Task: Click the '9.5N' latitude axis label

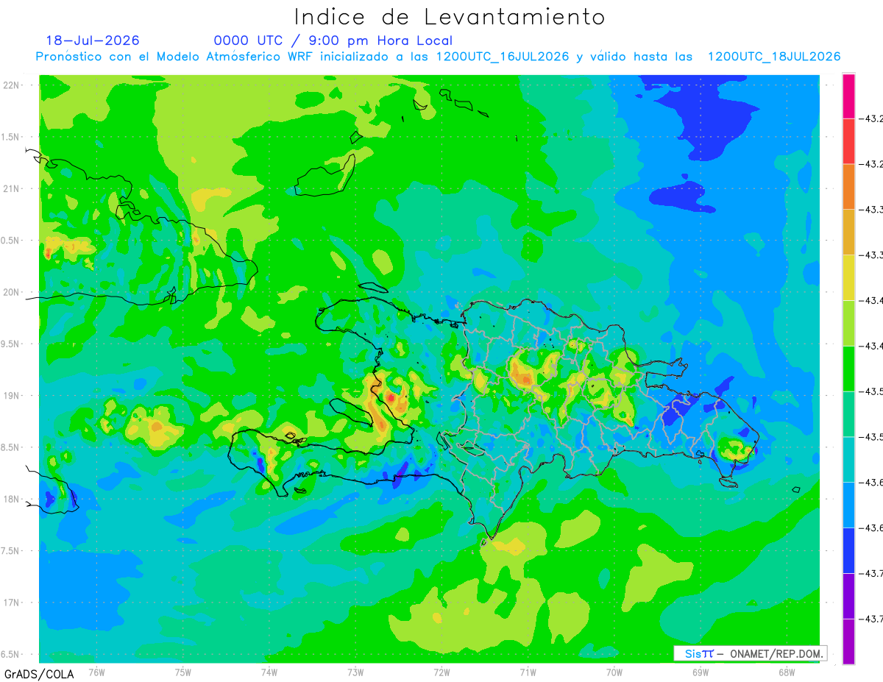Action: 11,344
